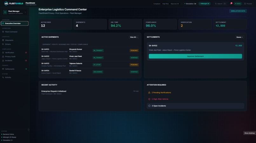Viewport: 256px width, 143px height.
Task: Click the FleetShield logo icon
Action: (6, 3)
